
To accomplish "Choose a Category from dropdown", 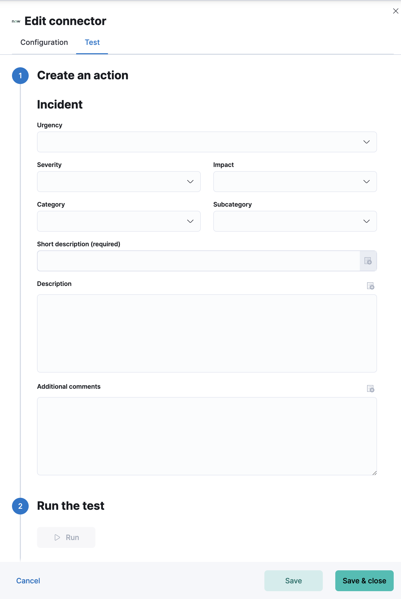I will [119, 221].
